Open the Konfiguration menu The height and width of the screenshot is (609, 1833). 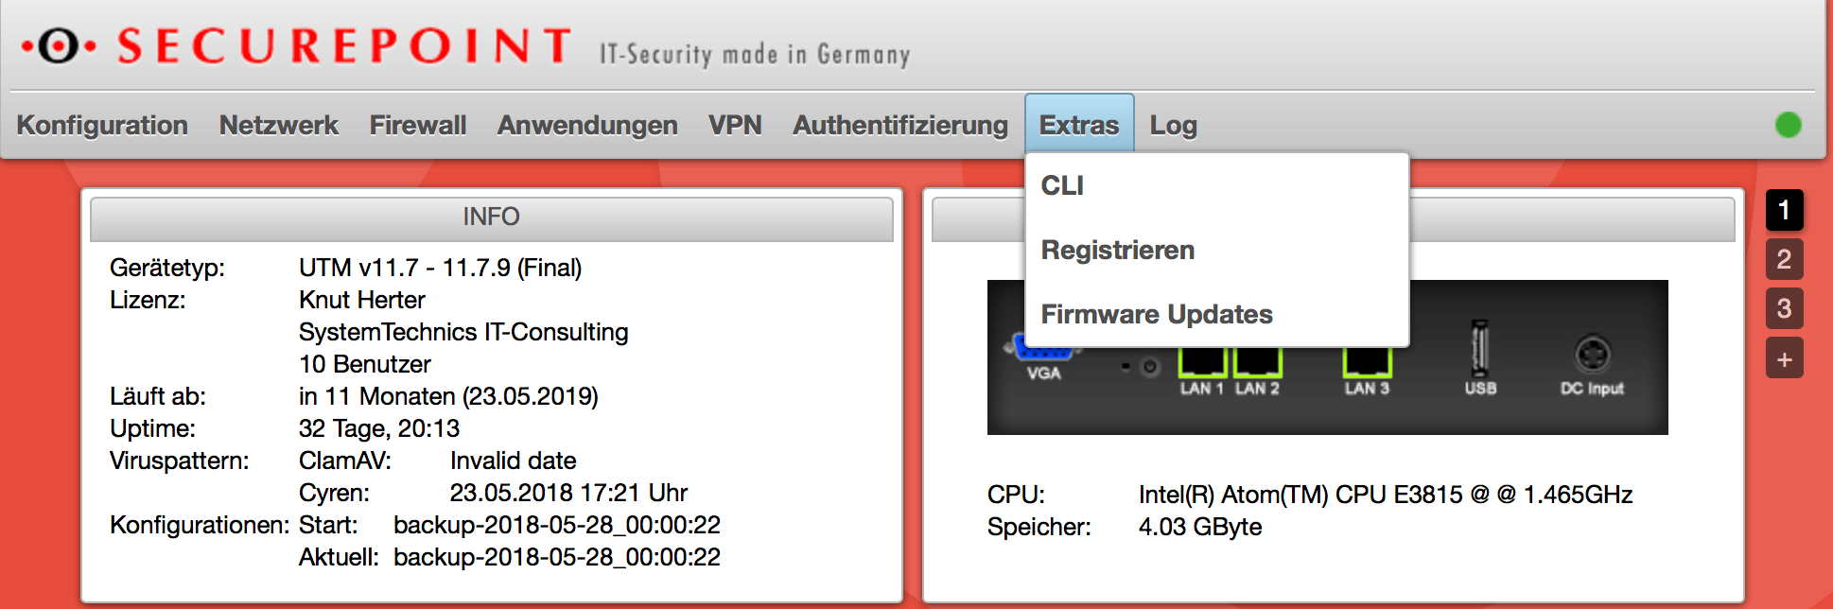tap(102, 124)
